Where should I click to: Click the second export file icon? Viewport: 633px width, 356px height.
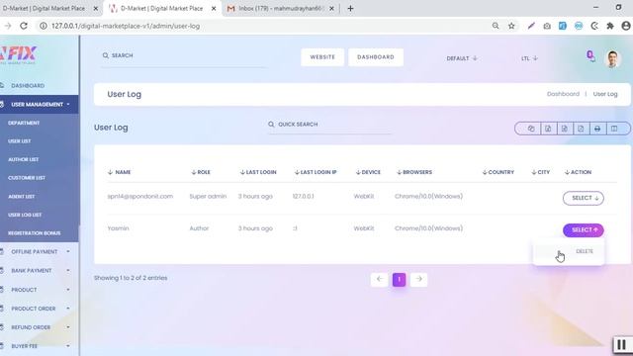[x=548, y=129]
